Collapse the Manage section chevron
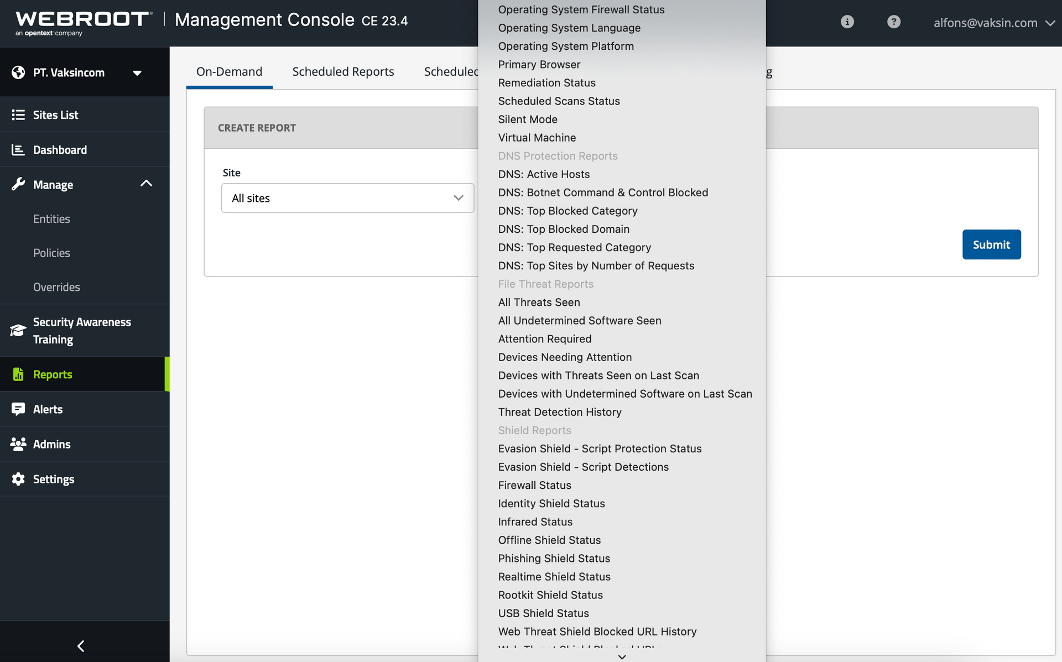This screenshot has width=1062, height=662. pyautogui.click(x=146, y=184)
